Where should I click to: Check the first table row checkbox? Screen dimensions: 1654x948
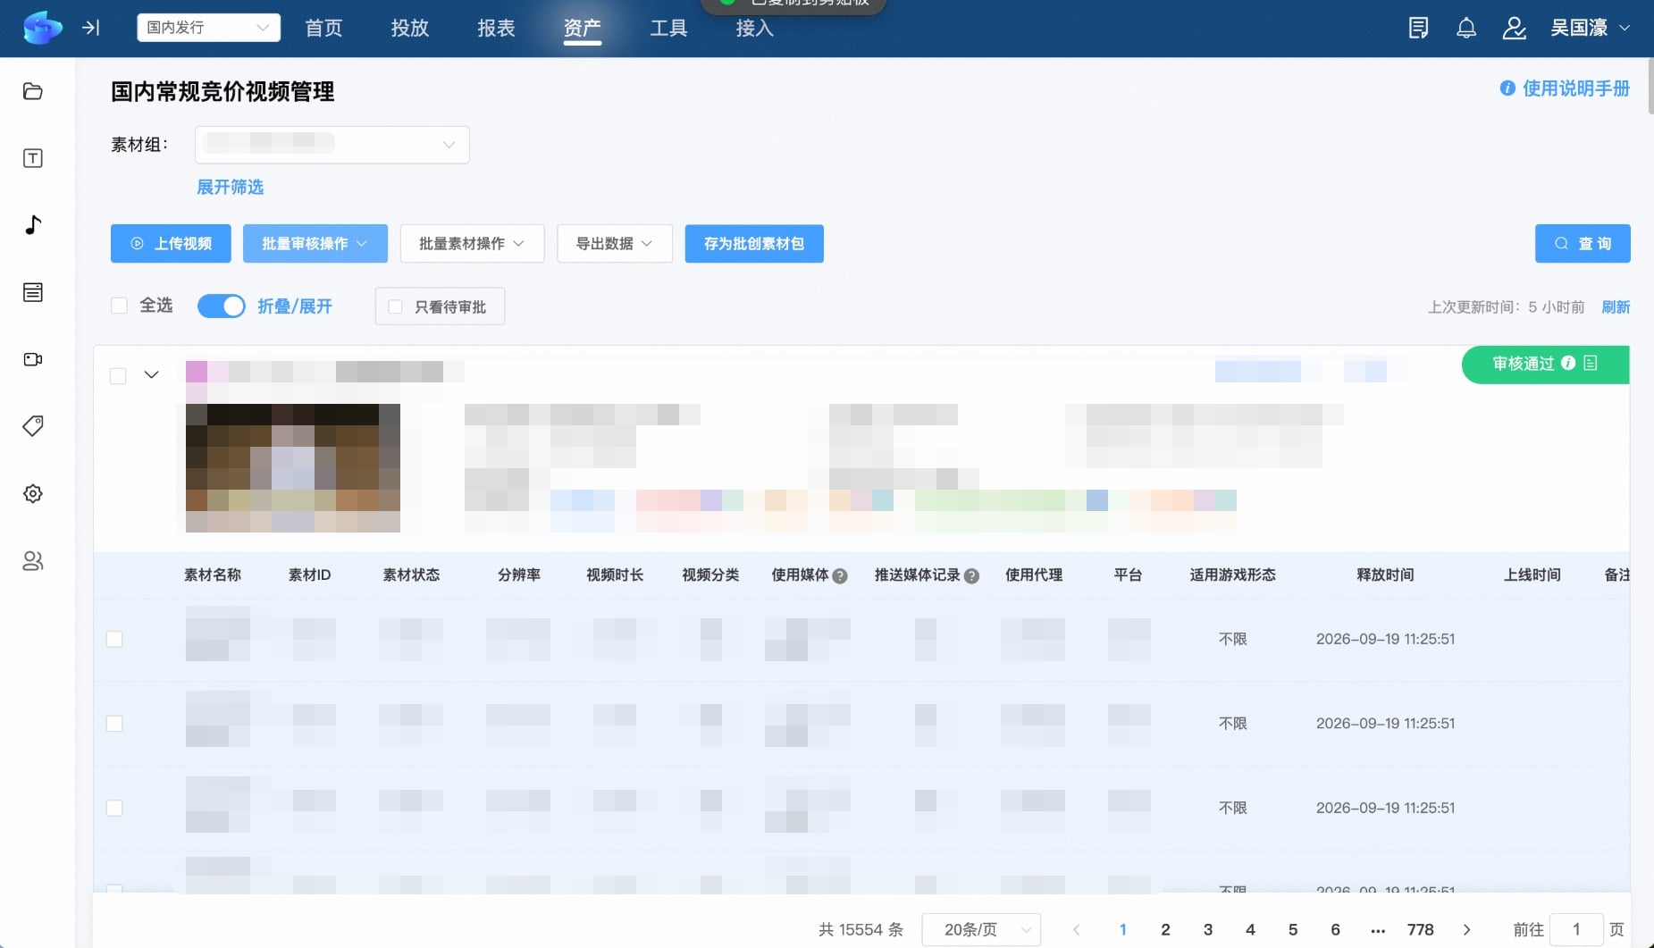click(x=114, y=639)
